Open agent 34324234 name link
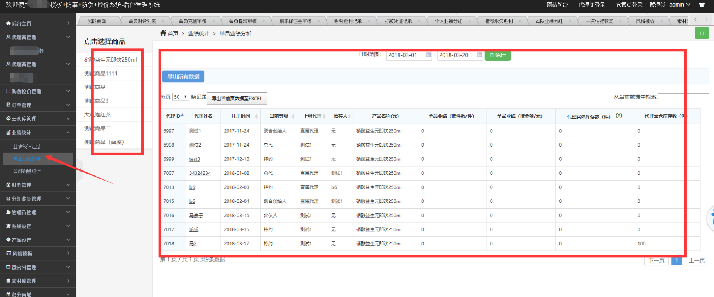 tap(200, 173)
